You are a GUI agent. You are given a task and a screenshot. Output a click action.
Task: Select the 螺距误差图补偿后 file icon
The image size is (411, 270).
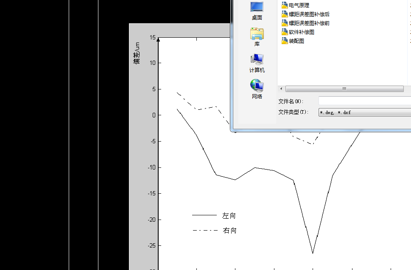tap(285, 14)
